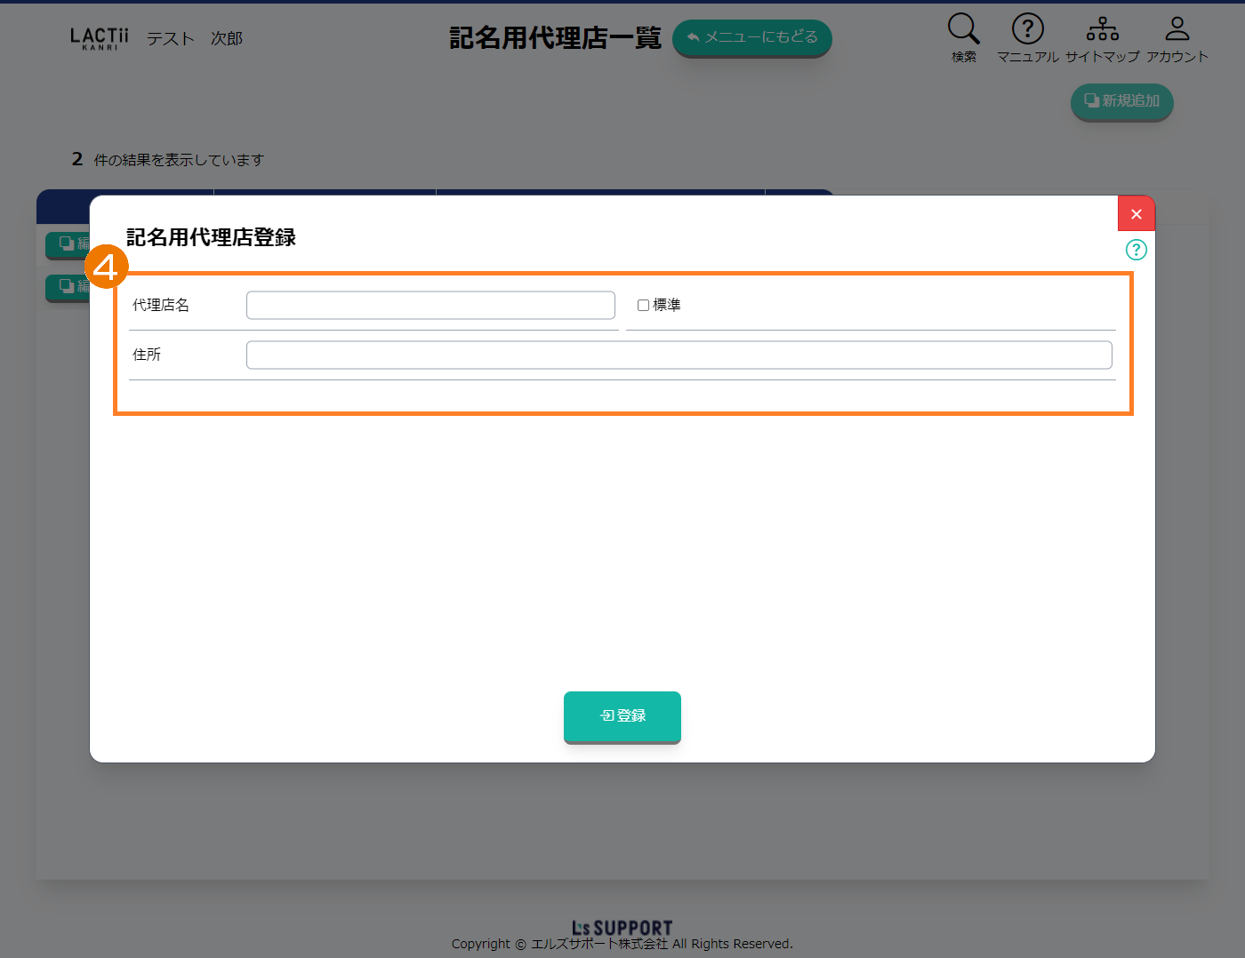Open the サイトマップ icon
Image resolution: width=1245 pixels, height=958 pixels.
(1102, 29)
